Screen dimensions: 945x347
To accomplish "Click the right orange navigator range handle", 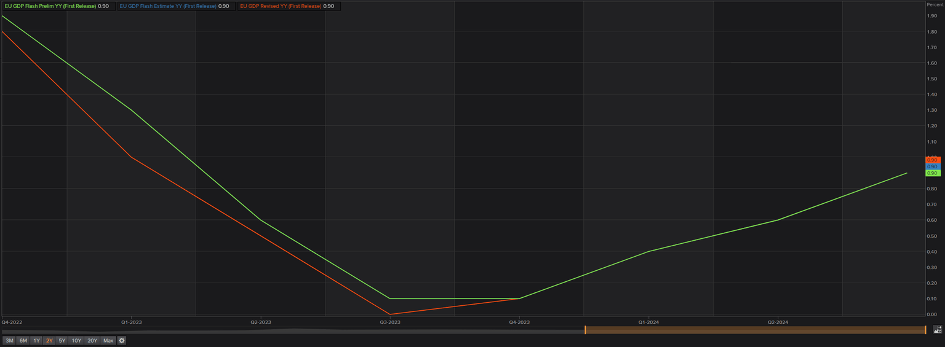I will tap(925, 330).
